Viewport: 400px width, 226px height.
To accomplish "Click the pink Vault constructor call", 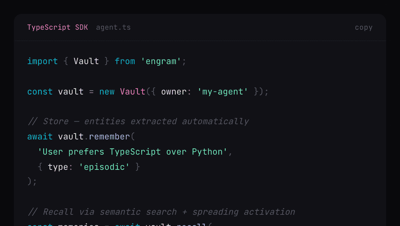I will pyautogui.click(x=133, y=92).
